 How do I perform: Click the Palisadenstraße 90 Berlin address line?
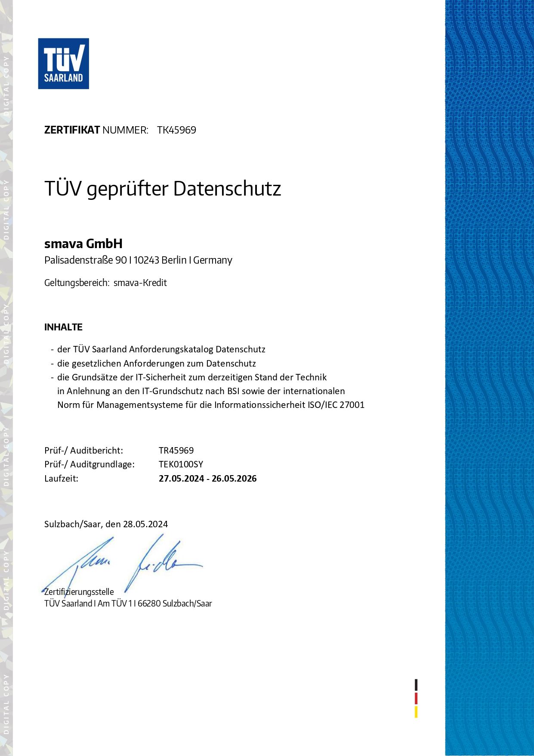click(138, 260)
